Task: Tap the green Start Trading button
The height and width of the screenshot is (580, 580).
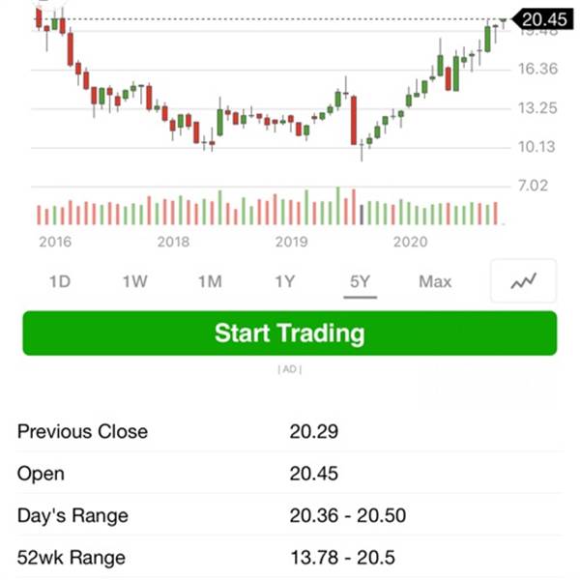Action: pyautogui.click(x=290, y=333)
